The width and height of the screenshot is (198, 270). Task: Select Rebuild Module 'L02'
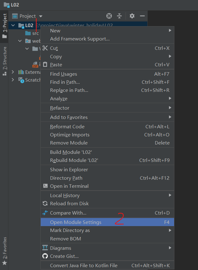tap(108, 160)
